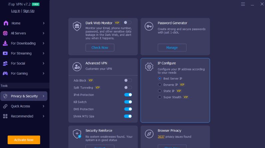Expand the Privacy & Security chevron arrow
The height and width of the screenshot is (148, 265).
[44, 96]
